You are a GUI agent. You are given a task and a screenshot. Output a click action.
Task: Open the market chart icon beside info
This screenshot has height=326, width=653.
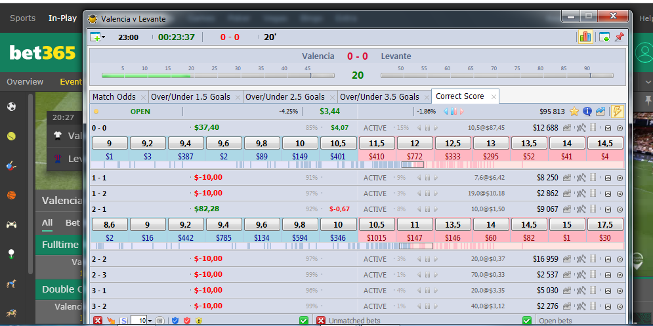click(x=600, y=111)
